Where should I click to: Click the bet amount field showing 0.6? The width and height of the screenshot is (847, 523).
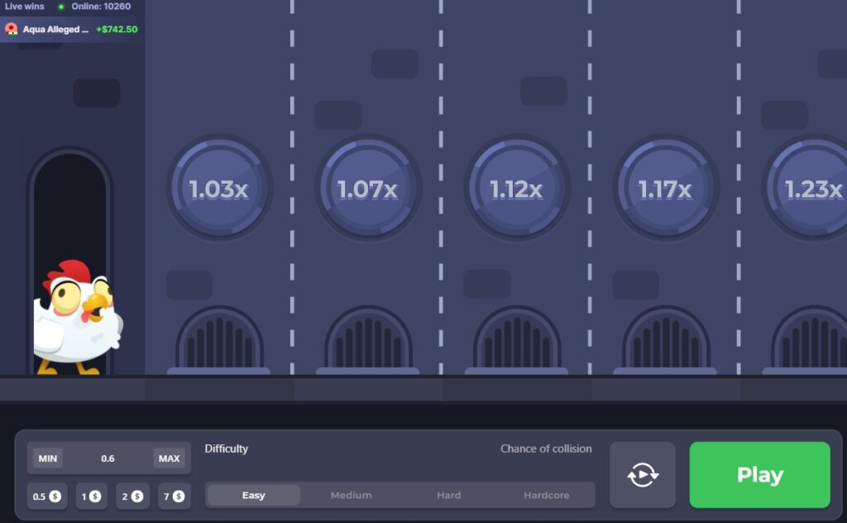tap(108, 458)
